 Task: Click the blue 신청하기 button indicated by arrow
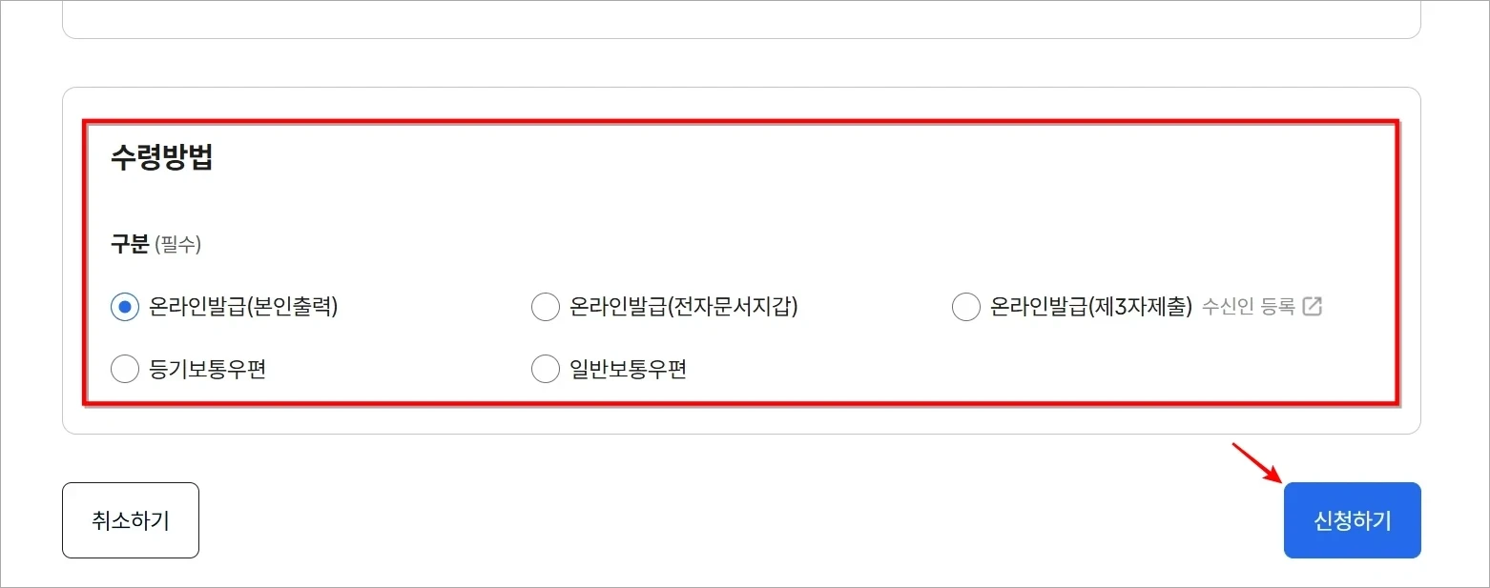pyautogui.click(x=1352, y=520)
